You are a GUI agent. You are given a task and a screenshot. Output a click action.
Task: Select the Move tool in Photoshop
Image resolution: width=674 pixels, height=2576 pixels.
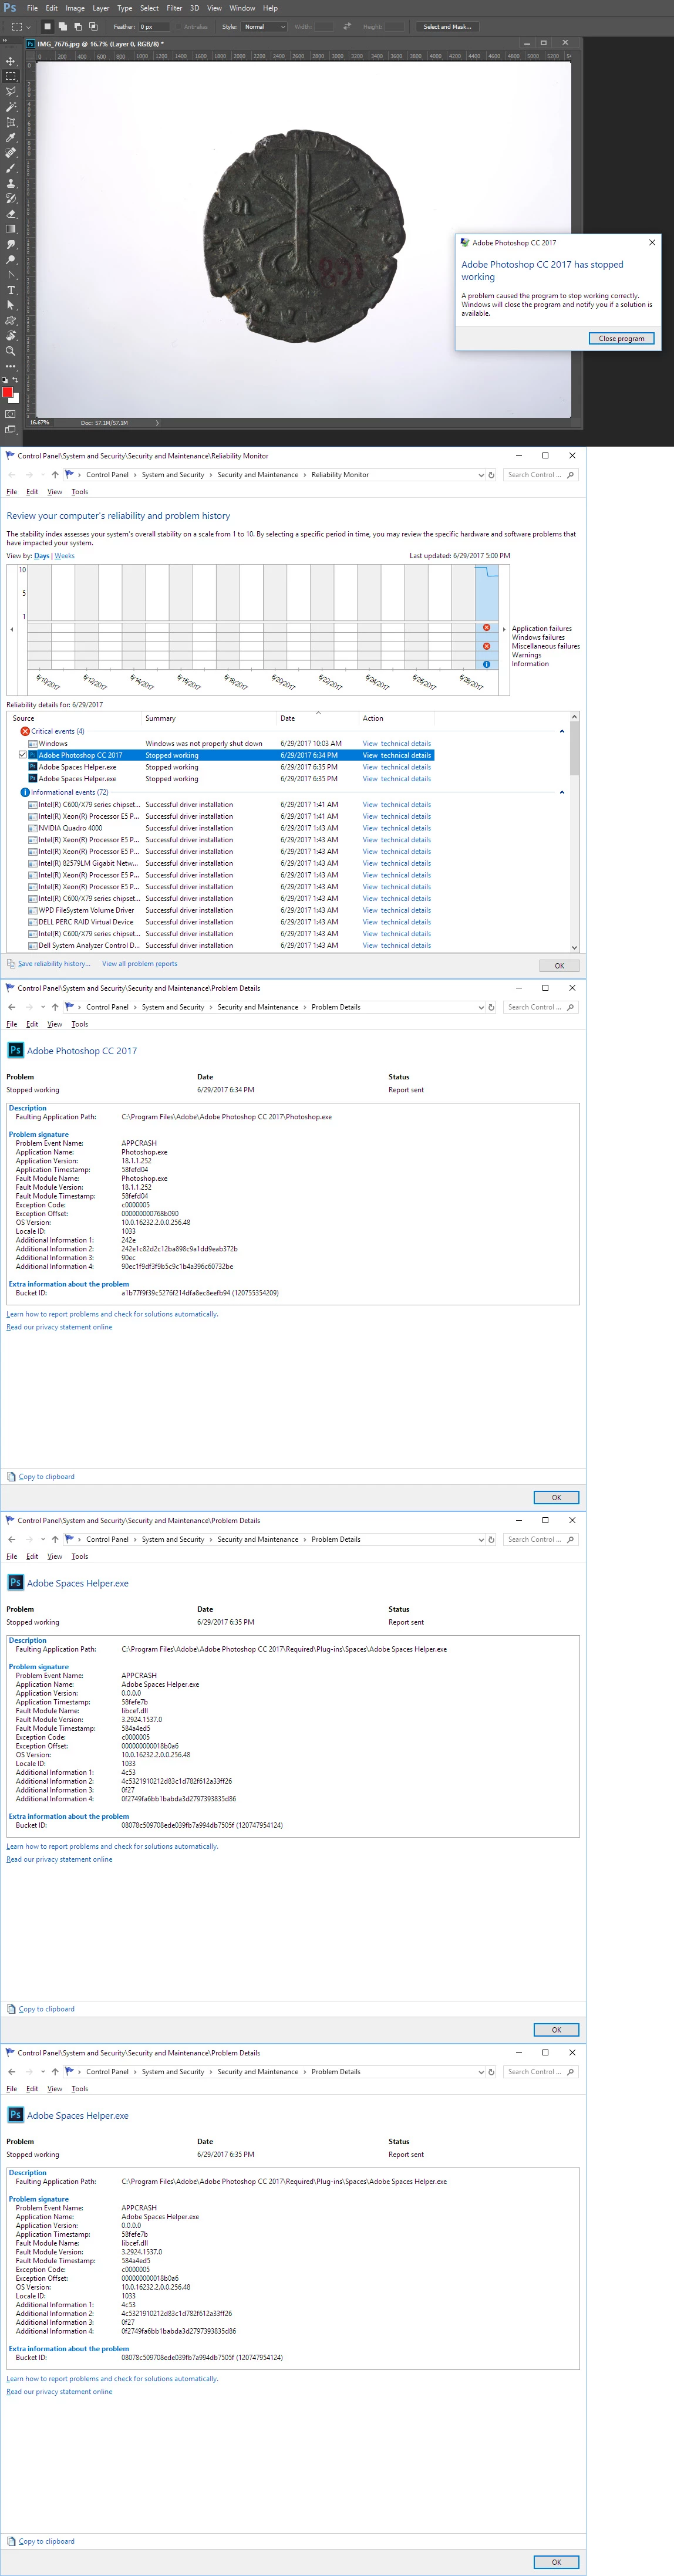(11, 61)
